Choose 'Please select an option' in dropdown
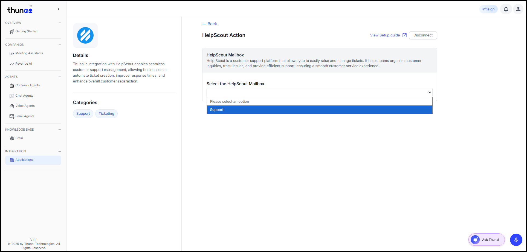Screen dimensions: 527x252 coord(320,102)
